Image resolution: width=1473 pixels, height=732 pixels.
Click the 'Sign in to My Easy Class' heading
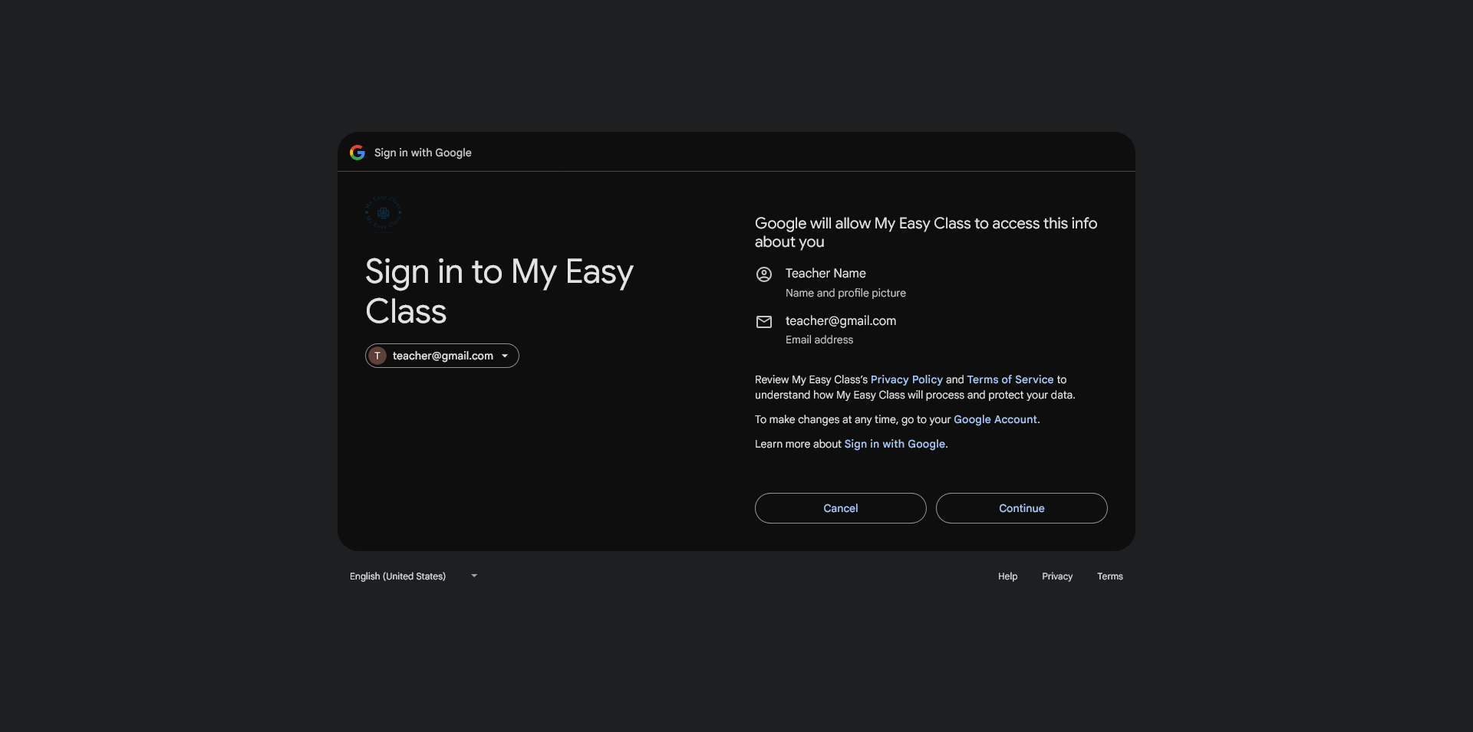coord(499,291)
